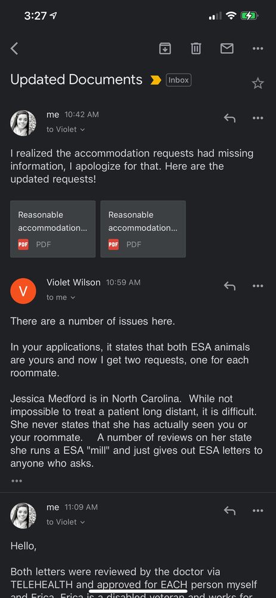Image resolution: width=276 pixels, height=598 pixels.
Task: Reply to Violet Wilson's message
Action: [229, 286]
